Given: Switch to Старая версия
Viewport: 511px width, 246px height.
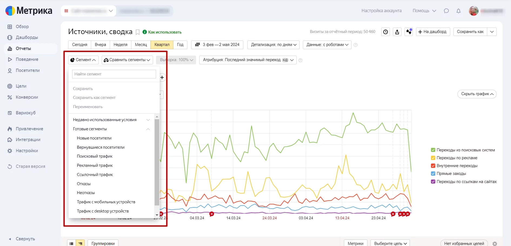Looking at the screenshot, I should (x=30, y=166).
